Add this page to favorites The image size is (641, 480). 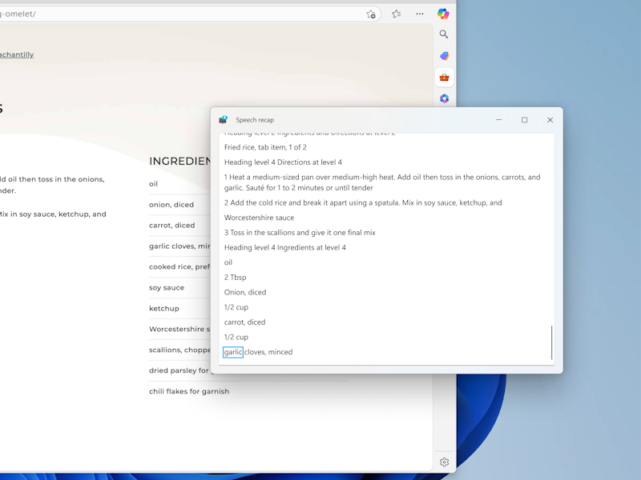click(x=371, y=14)
